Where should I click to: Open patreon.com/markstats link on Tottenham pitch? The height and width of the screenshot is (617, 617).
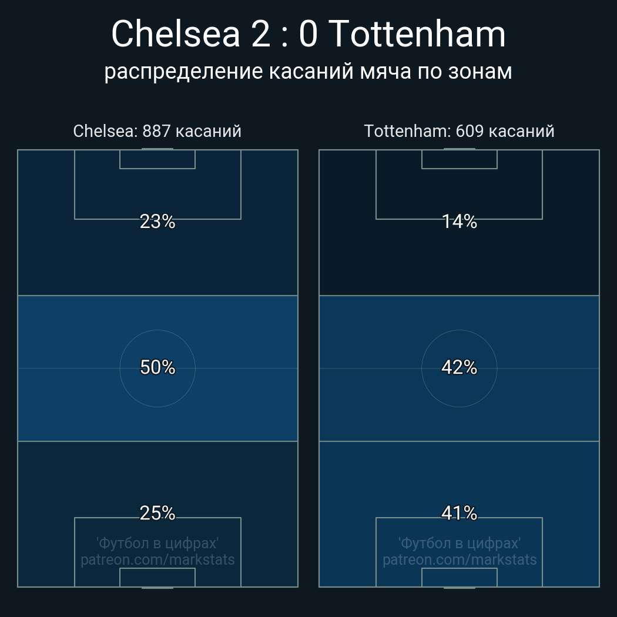[459, 559]
